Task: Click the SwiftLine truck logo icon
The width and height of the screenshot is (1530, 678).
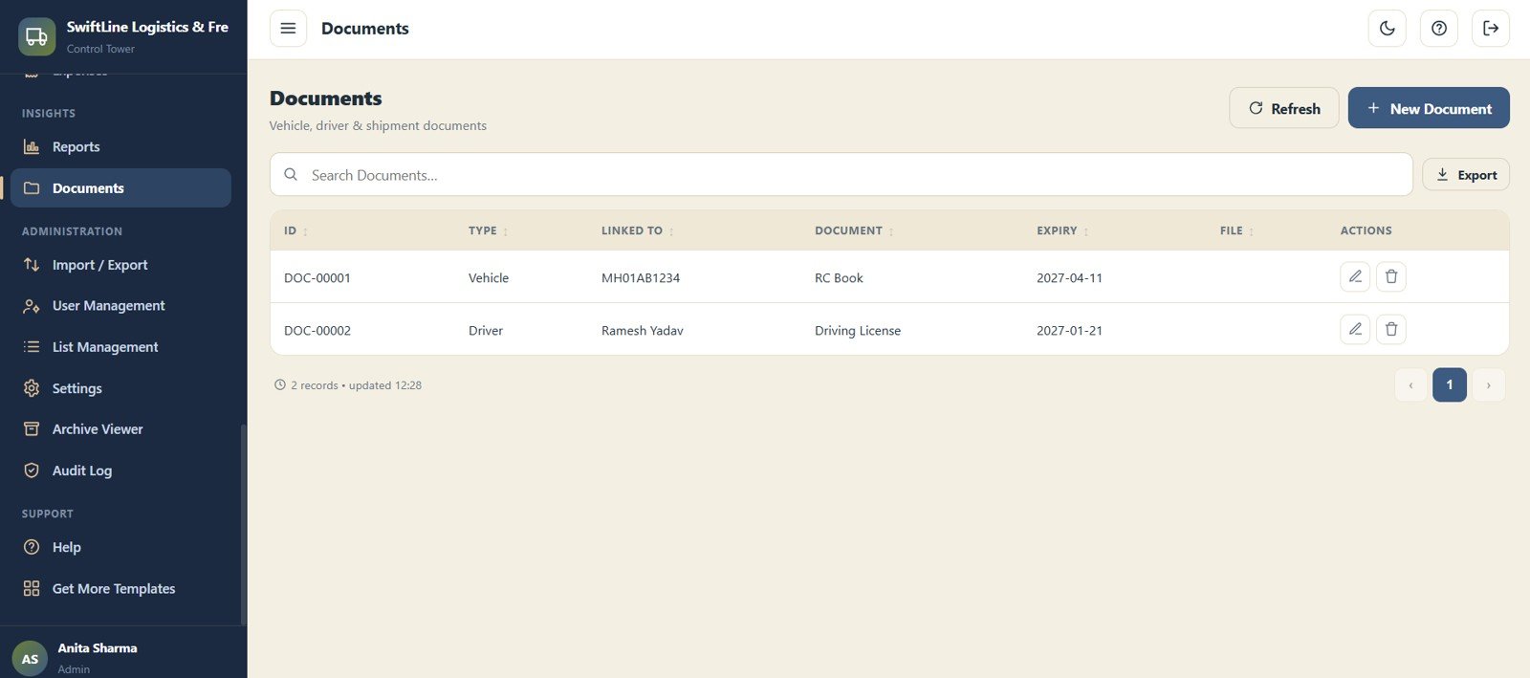Action: tap(36, 36)
